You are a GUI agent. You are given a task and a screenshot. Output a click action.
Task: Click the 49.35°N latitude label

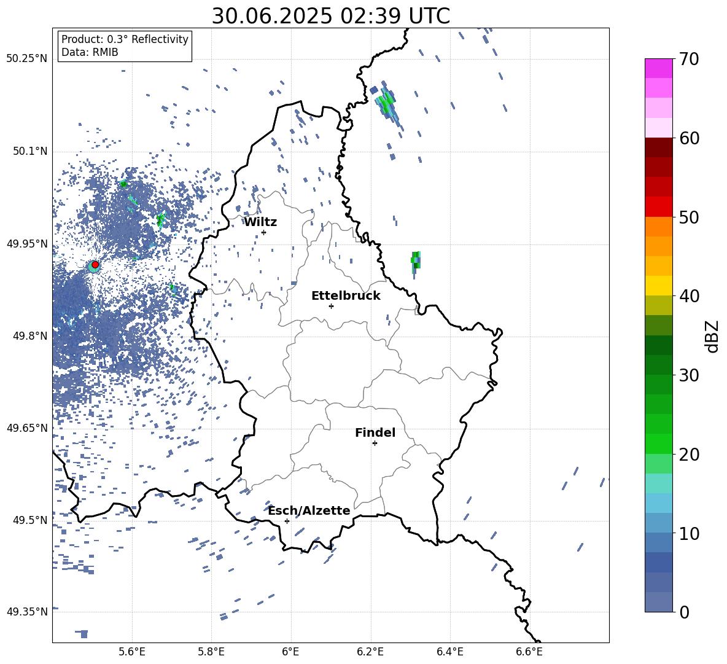27,612
